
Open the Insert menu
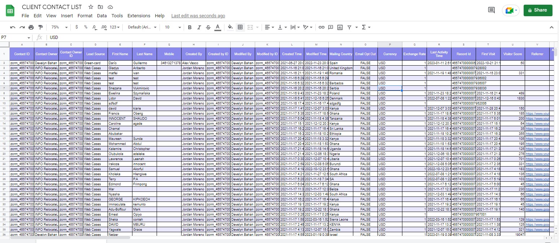point(67,16)
